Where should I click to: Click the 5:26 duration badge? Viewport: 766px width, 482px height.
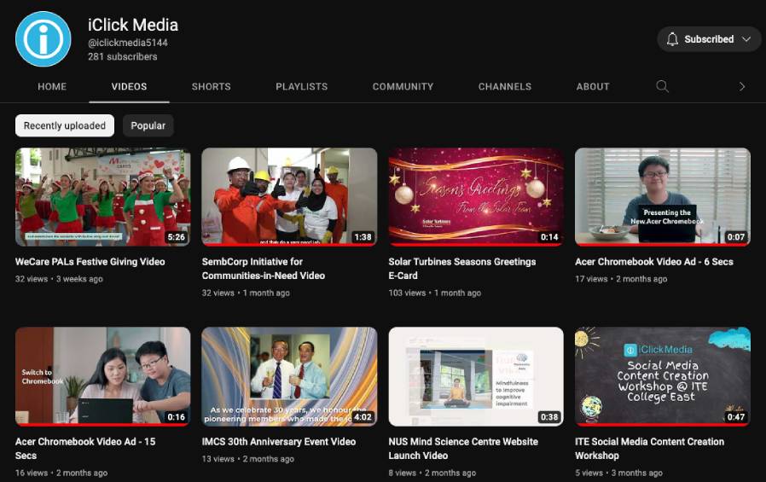click(x=177, y=237)
